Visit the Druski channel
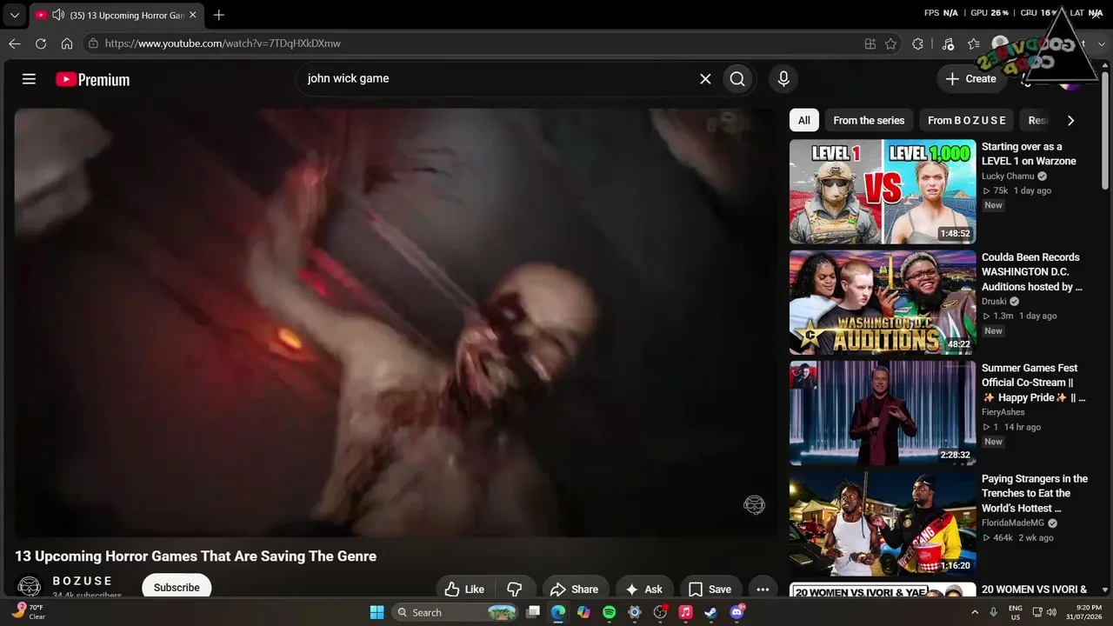Screen dimensions: 1113x626 (x=994, y=302)
